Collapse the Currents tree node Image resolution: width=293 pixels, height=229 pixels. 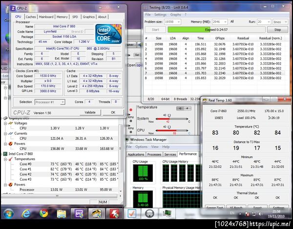[5, 134]
